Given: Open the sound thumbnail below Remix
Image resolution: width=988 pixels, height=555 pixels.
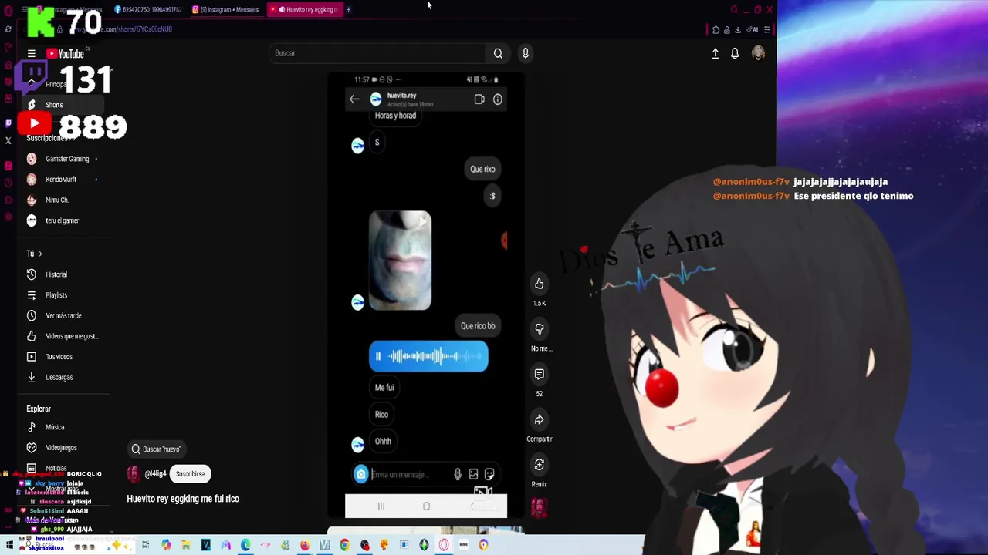Looking at the screenshot, I should click(539, 507).
